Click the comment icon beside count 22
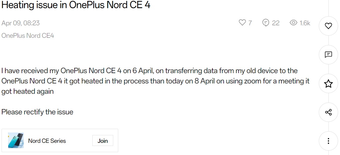Image resolution: width=340 pixels, height=155 pixels. coord(266,22)
